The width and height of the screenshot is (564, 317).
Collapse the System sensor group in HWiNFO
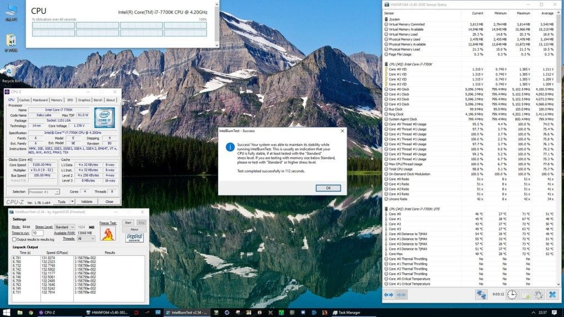tap(386, 19)
